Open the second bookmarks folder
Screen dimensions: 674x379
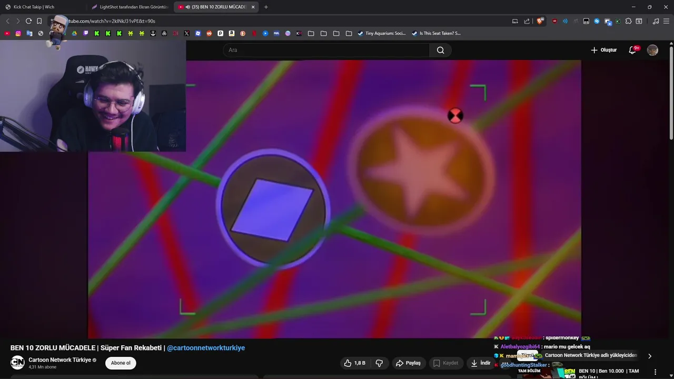pos(323,33)
